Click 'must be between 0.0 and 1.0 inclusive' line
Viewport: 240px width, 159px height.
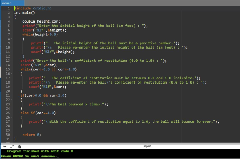114,78
